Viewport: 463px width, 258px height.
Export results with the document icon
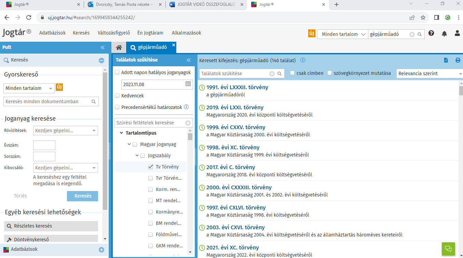[446, 60]
